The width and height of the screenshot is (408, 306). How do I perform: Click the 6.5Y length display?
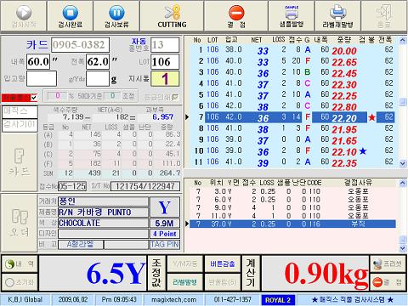(93, 273)
